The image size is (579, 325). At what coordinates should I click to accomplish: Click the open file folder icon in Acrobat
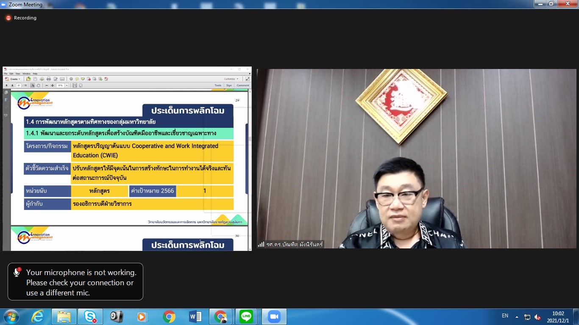[x=28, y=79]
